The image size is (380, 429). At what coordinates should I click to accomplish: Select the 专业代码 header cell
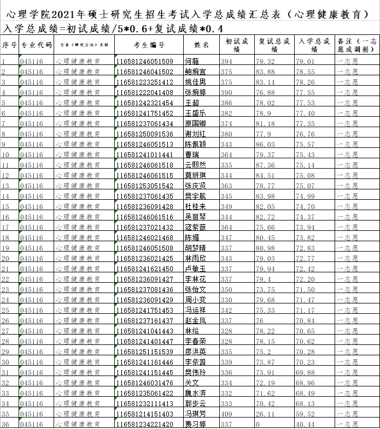[36, 45]
